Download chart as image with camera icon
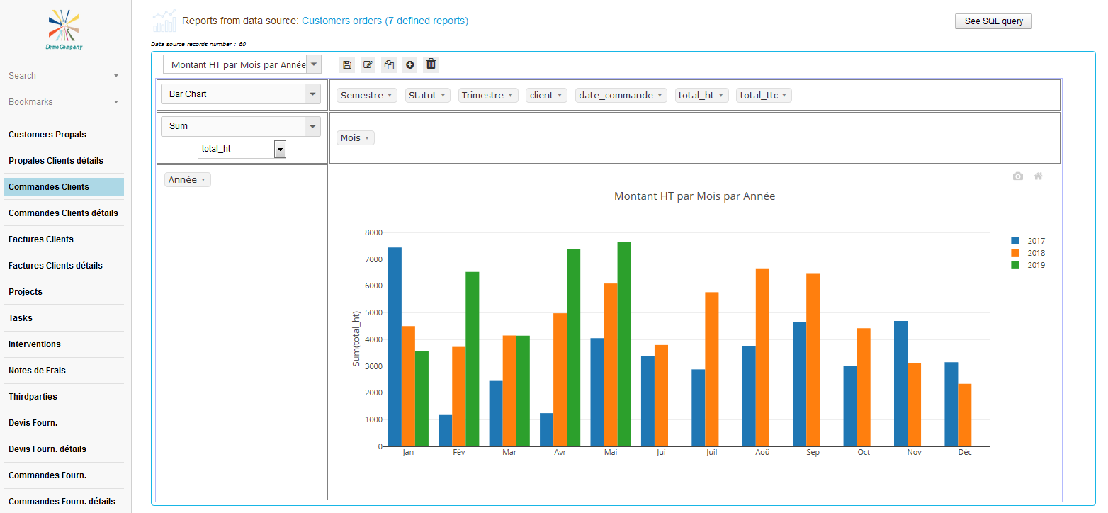The image size is (1108, 513). pyautogui.click(x=1018, y=176)
